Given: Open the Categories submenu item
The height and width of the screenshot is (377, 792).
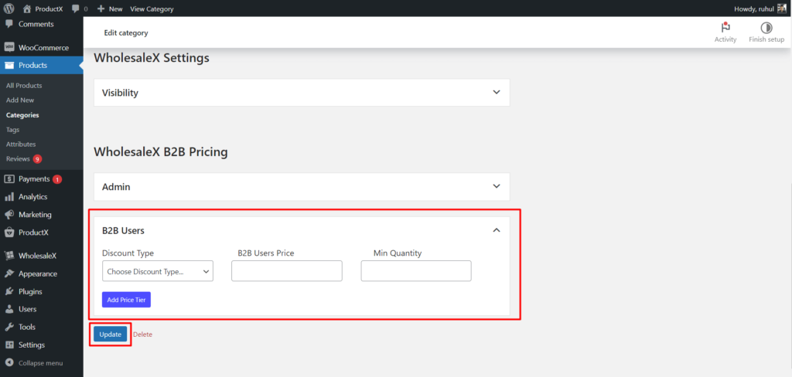Looking at the screenshot, I should tap(22, 115).
